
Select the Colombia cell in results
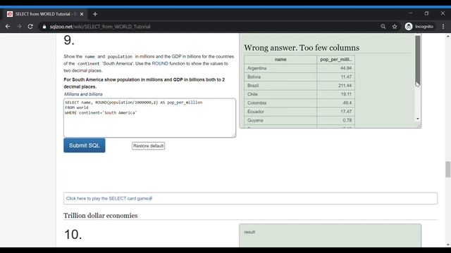[x=280, y=103]
